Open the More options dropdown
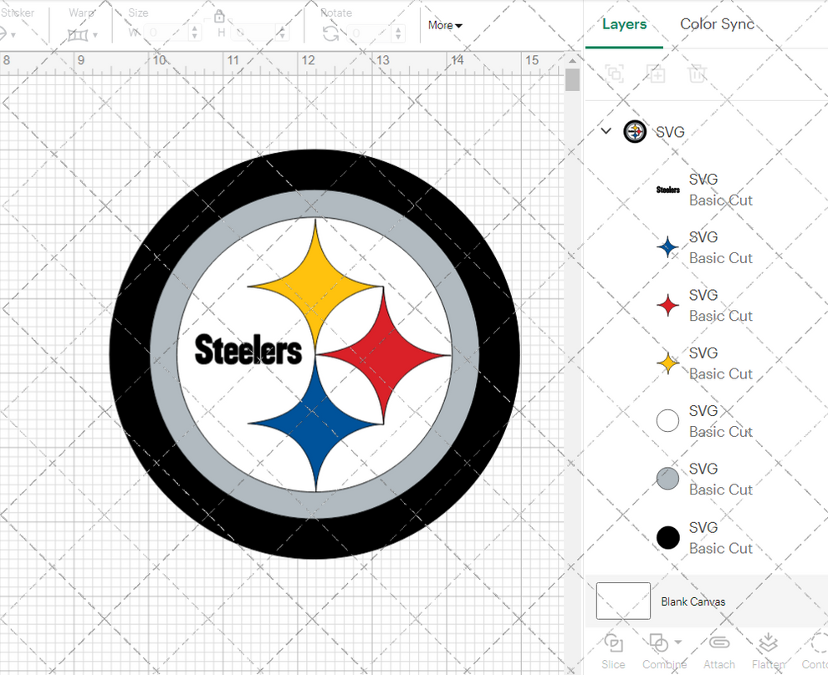828x675 pixels. click(x=444, y=25)
